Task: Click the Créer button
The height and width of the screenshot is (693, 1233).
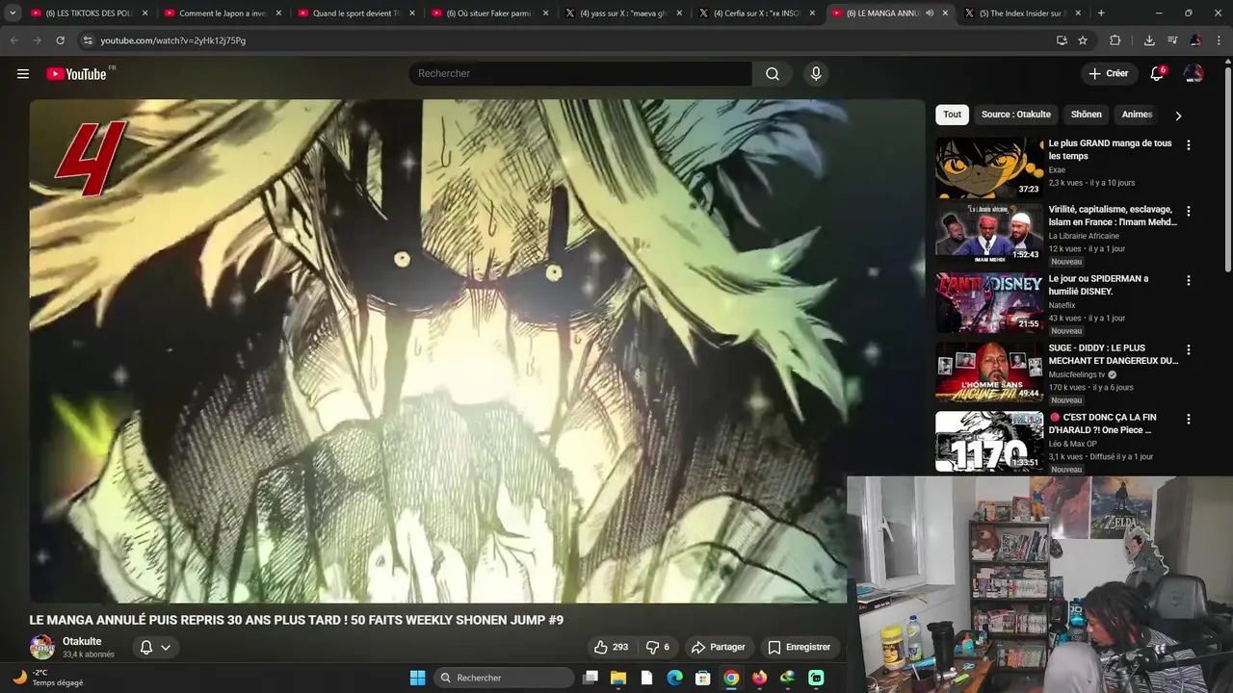Action: point(1108,74)
